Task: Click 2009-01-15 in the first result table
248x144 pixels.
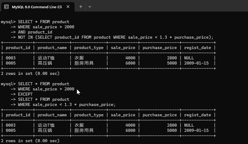Action: 196,63
